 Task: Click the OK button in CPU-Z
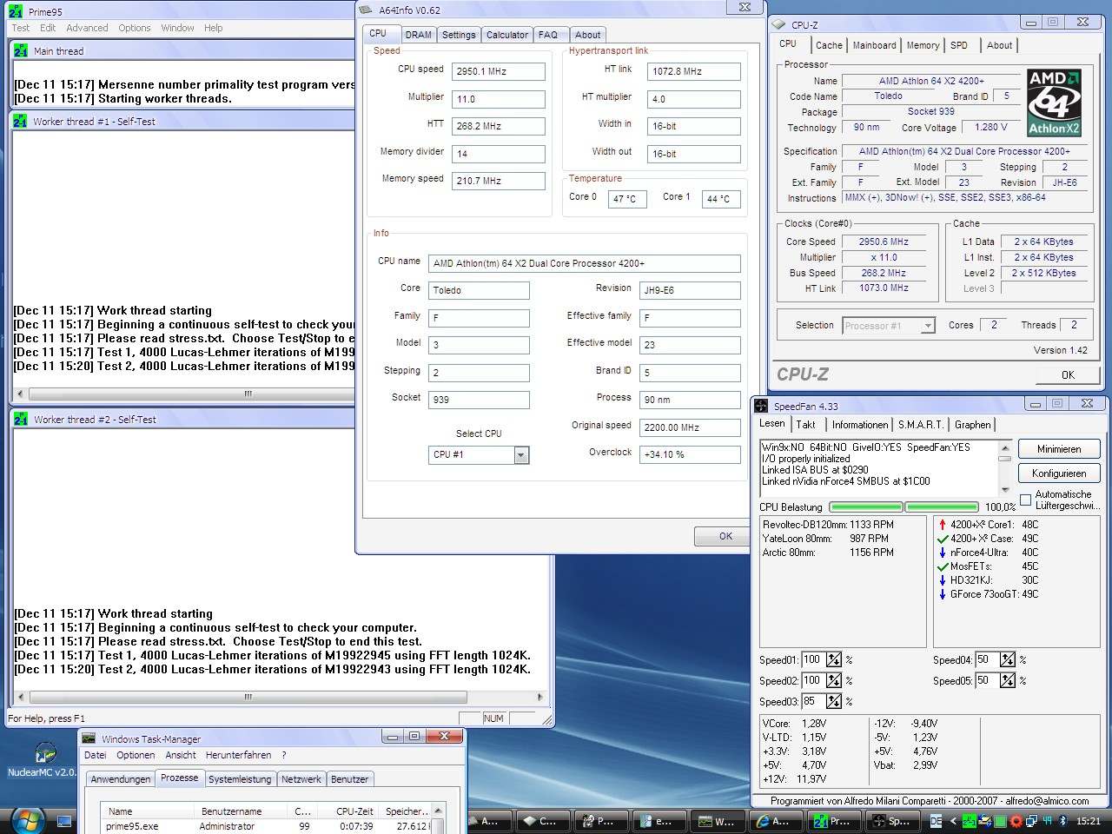[x=1068, y=374]
